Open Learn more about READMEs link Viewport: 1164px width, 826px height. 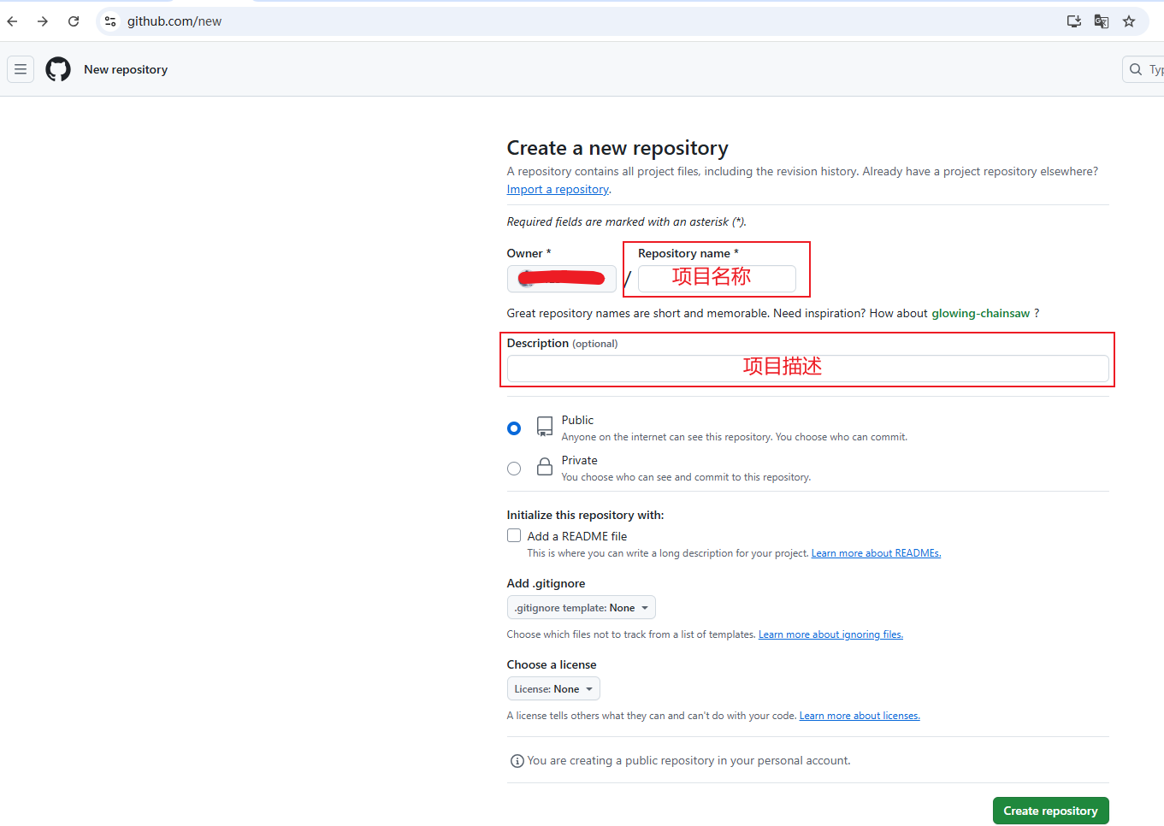point(876,553)
